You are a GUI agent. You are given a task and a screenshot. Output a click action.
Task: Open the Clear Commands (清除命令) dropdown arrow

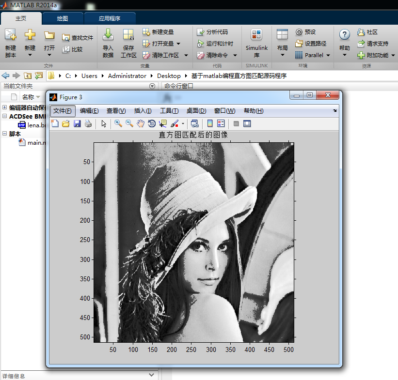point(235,55)
